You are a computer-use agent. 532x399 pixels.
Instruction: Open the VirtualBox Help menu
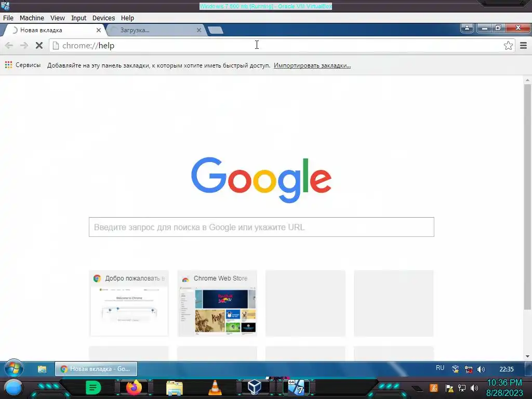click(x=128, y=18)
